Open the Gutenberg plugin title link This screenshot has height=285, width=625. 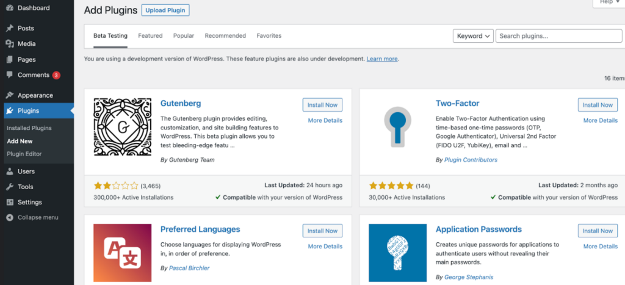(x=181, y=104)
